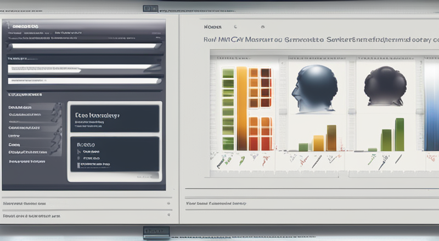This screenshot has width=439, height=241.
Task: Click the blue head profile icon
Action: point(314,89)
